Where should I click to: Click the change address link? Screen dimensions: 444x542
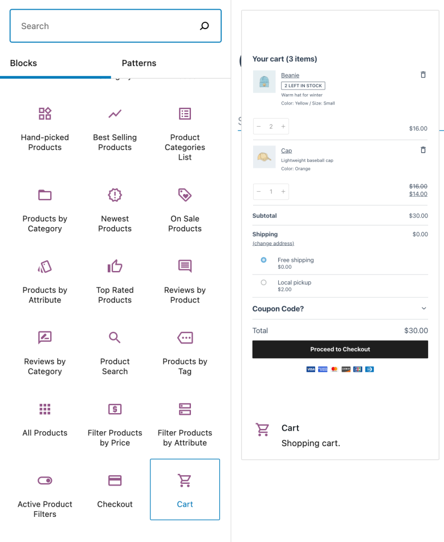coord(273,244)
